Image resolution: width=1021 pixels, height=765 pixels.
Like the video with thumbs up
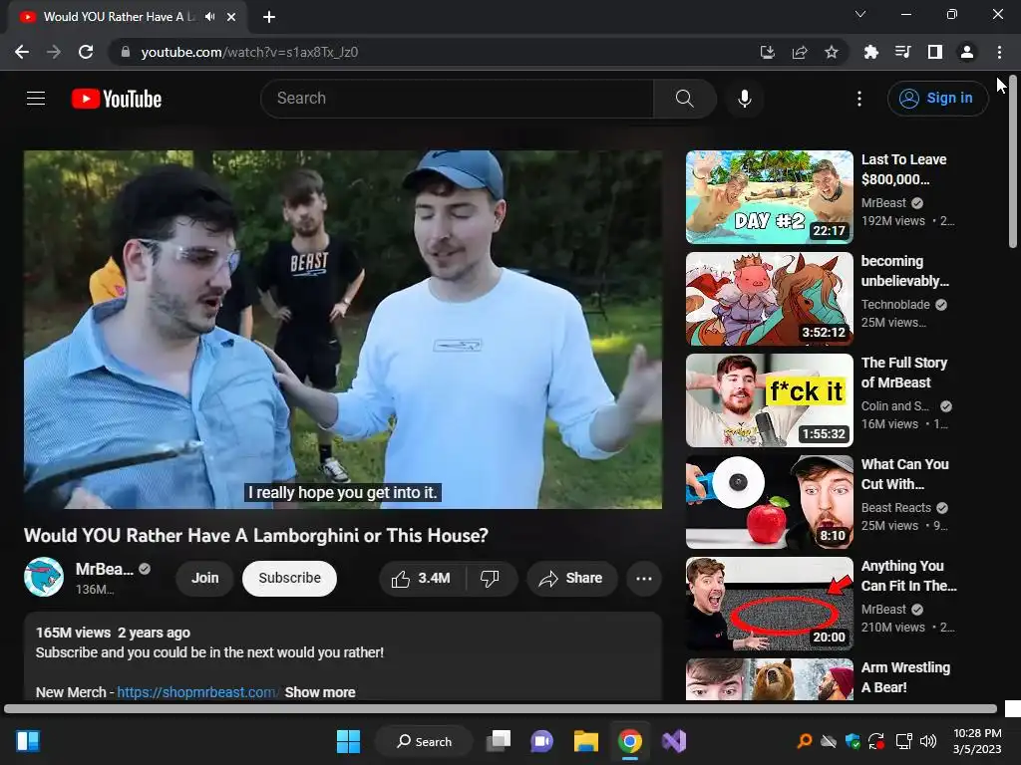(421, 579)
